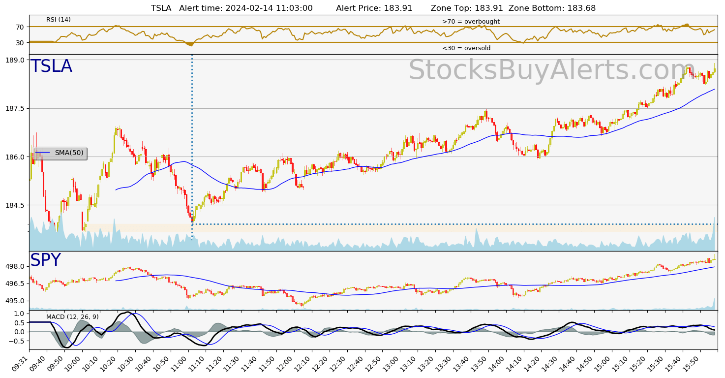This screenshot has height=378, width=725.
Task: Click the alert time text in the title
Action: (246, 8)
